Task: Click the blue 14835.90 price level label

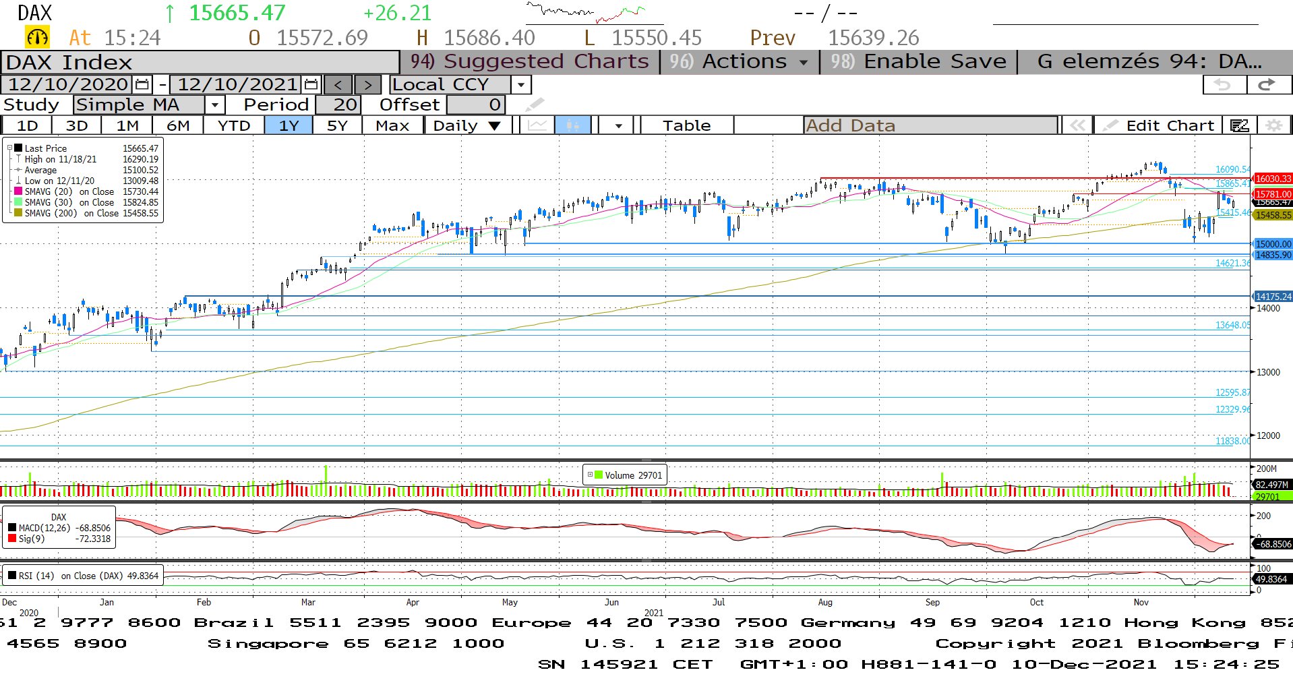Action: 1273,255
